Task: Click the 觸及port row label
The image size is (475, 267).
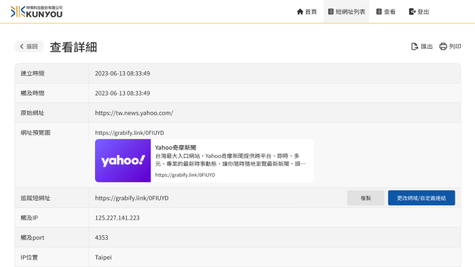Action: [33, 238]
